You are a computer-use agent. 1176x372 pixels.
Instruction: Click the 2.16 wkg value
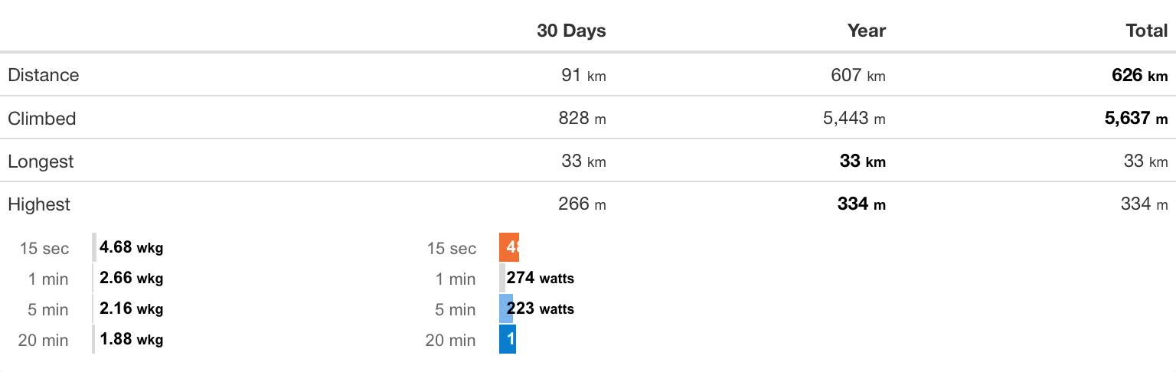pos(131,309)
